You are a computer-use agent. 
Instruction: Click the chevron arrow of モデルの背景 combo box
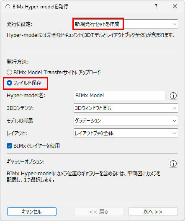pos(175,121)
